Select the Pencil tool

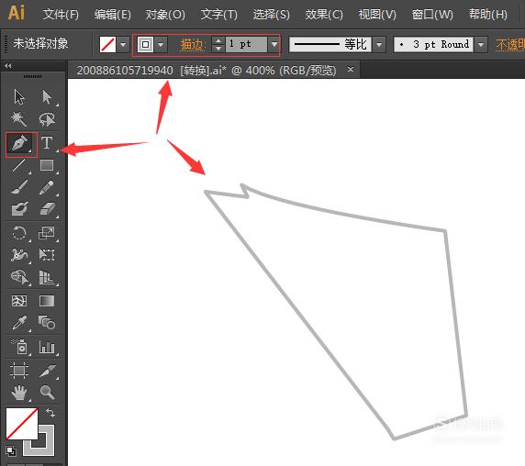point(47,187)
